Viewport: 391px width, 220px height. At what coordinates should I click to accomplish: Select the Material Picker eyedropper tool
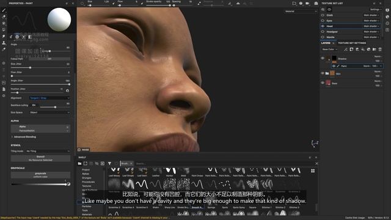click(x=4, y=50)
